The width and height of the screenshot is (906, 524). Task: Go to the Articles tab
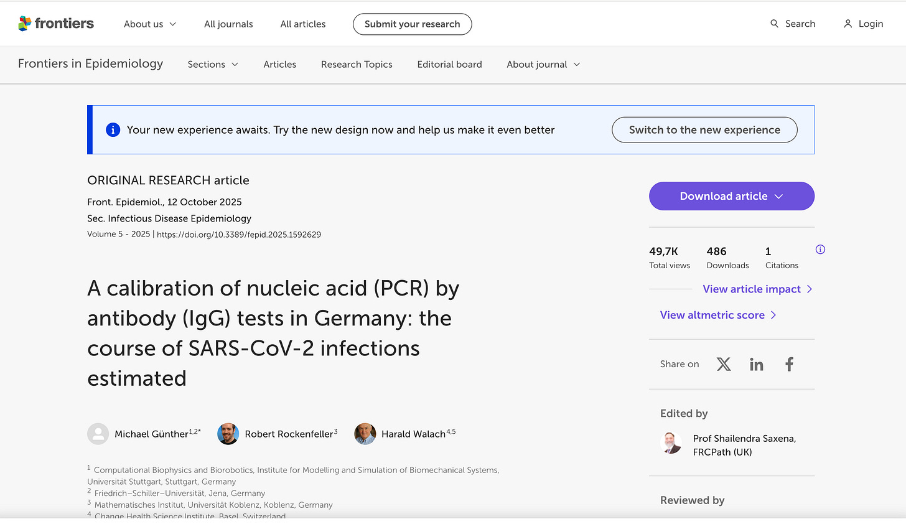(x=280, y=64)
